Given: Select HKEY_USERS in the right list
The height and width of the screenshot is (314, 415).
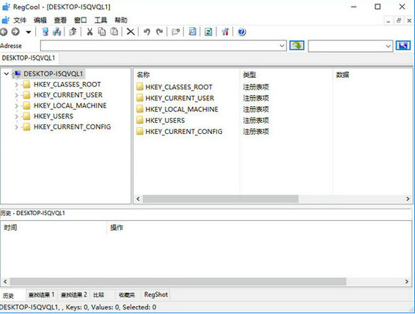Looking at the screenshot, I should coord(165,121).
